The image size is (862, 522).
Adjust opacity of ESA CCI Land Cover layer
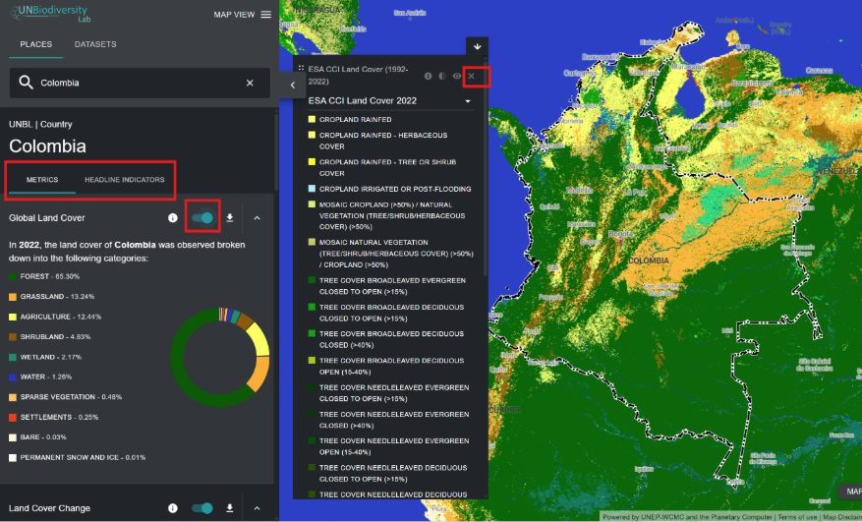coord(442,76)
